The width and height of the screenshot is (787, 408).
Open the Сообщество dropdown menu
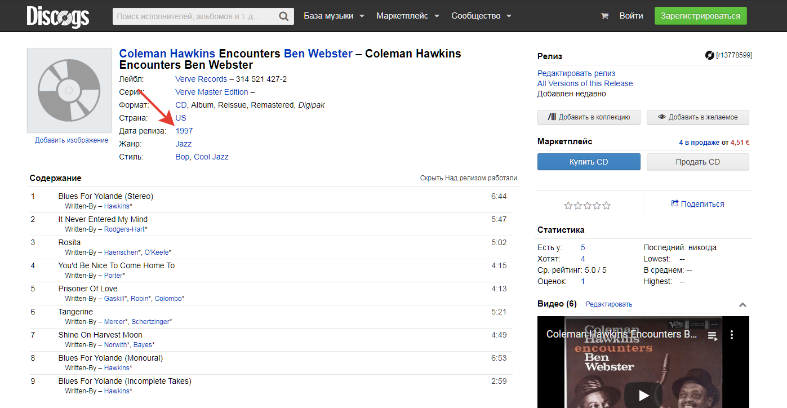click(x=481, y=16)
